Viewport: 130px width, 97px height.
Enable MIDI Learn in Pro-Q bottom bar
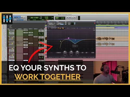point(51,57)
